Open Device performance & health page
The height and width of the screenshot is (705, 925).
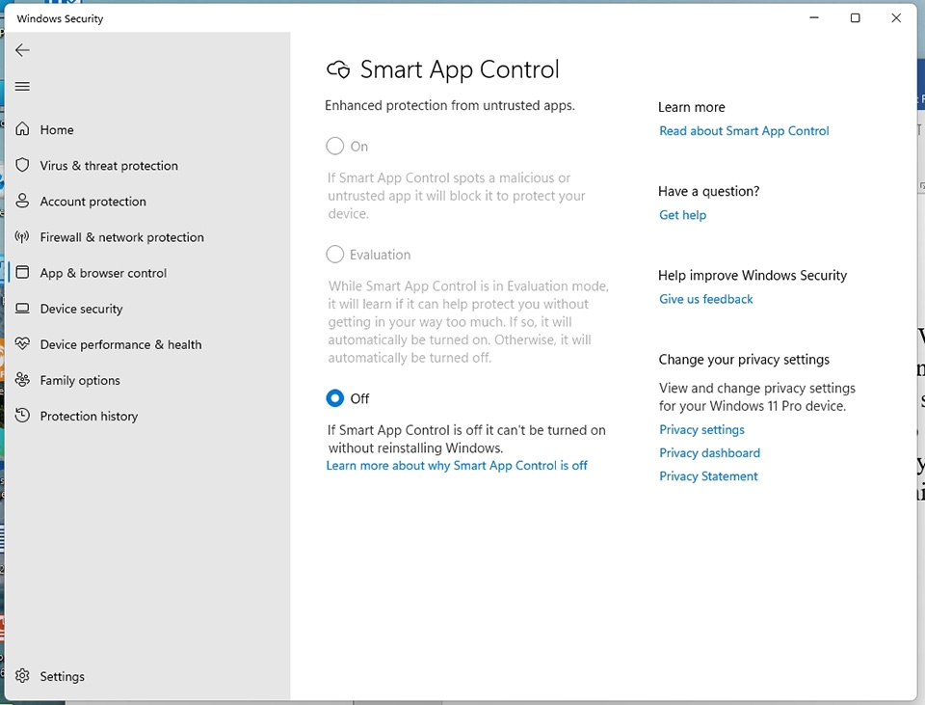click(120, 345)
